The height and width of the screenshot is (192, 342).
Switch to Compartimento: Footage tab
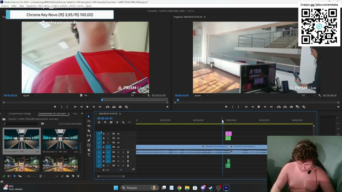20,114
